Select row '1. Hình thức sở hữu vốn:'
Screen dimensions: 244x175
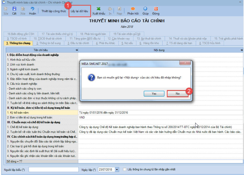click(x=42, y=60)
